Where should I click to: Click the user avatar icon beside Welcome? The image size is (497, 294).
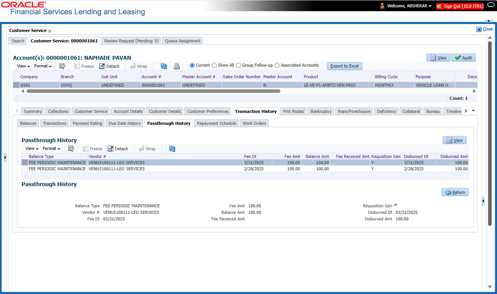tap(382, 6)
